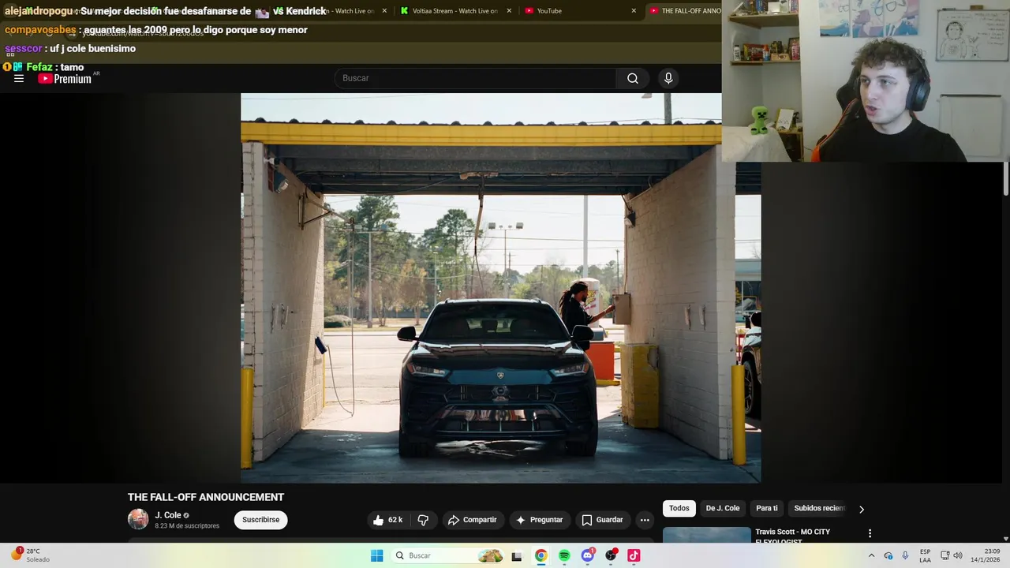This screenshot has width=1010, height=568.
Task: Share the video via Compartir button
Action: [x=472, y=520]
